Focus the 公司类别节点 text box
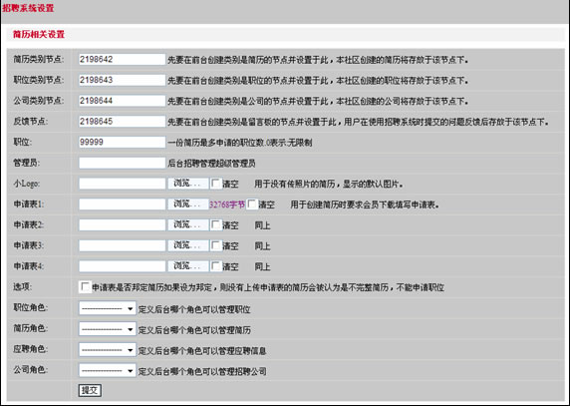570x406 pixels. click(x=122, y=101)
